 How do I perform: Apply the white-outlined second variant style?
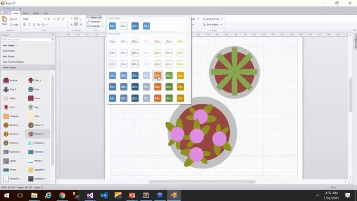click(x=124, y=26)
